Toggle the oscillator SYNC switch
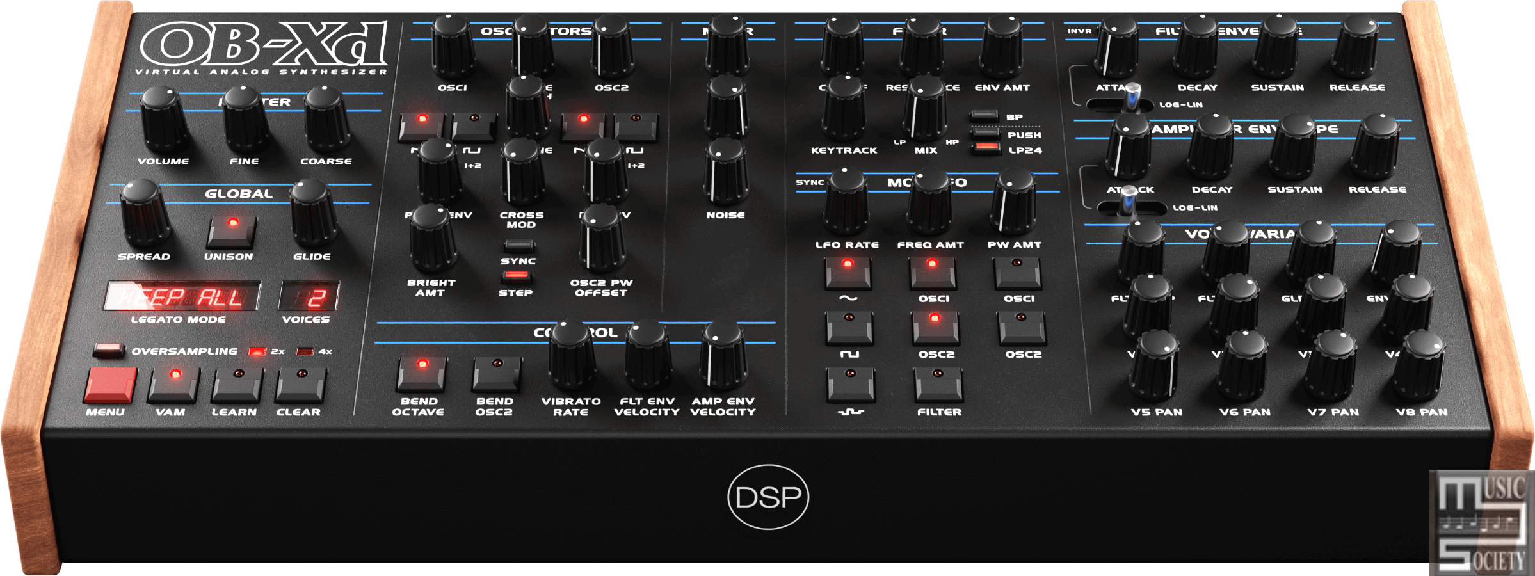 pyautogui.click(x=518, y=246)
